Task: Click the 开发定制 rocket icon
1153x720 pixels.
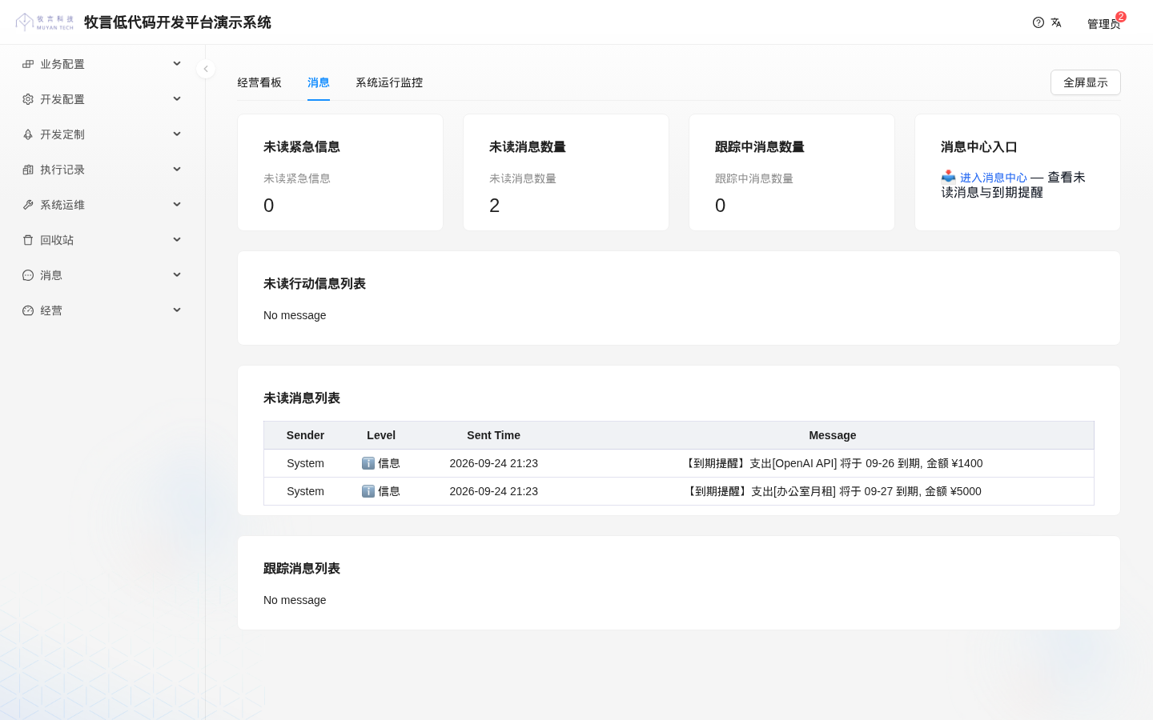Action: pos(28,134)
